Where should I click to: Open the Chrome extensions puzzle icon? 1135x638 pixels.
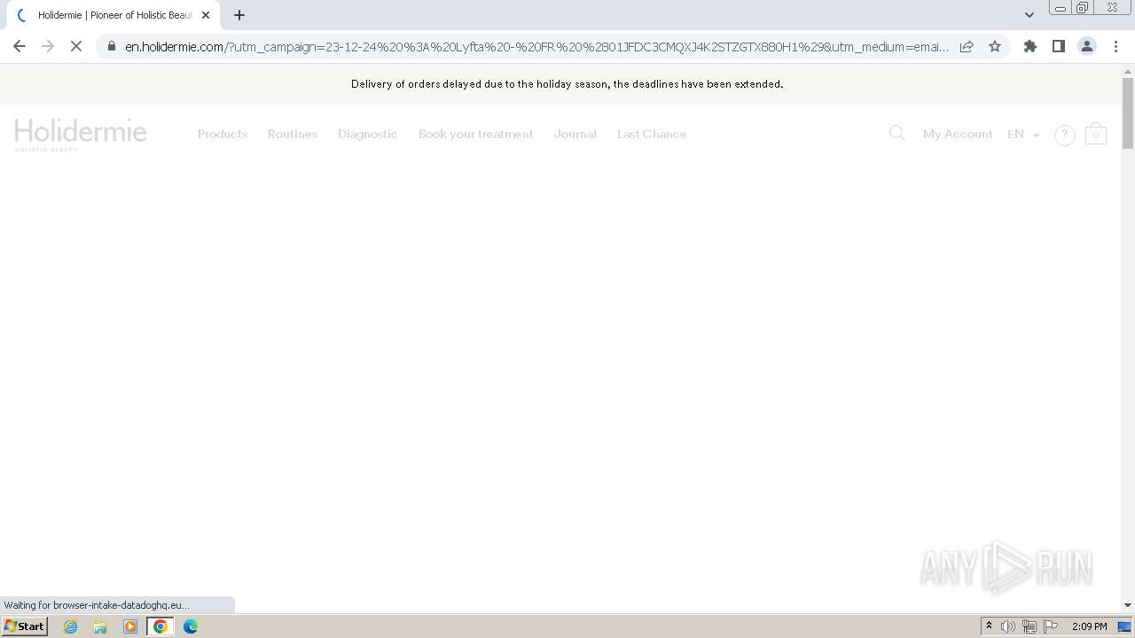(1030, 46)
